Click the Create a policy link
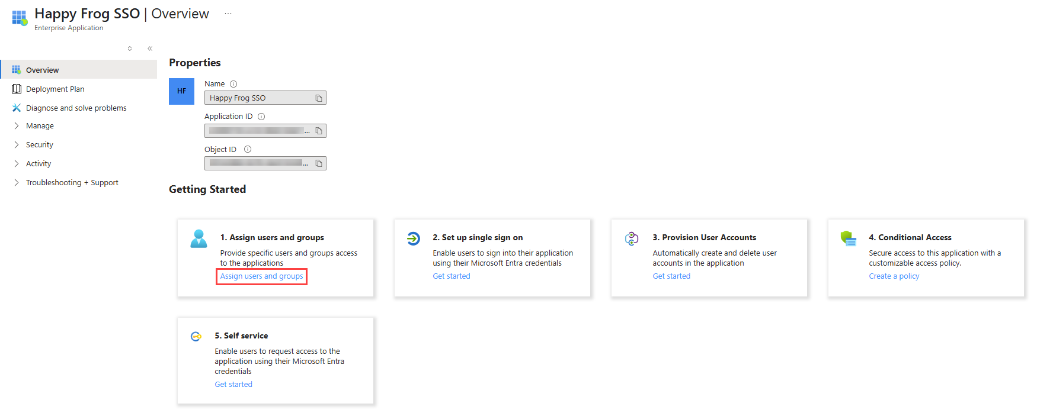This screenshot has height=413, width=1037. tap(894, 276)
